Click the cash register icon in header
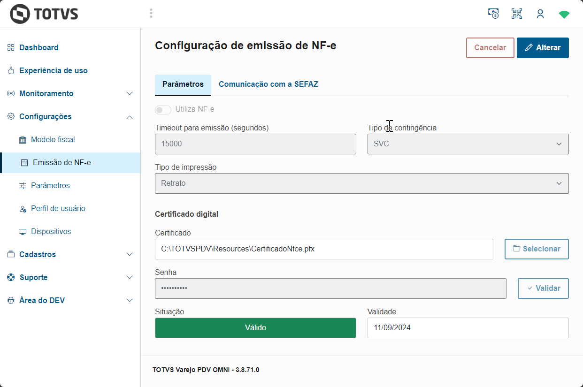Viewport: 583px width, 387px height. 493,14
